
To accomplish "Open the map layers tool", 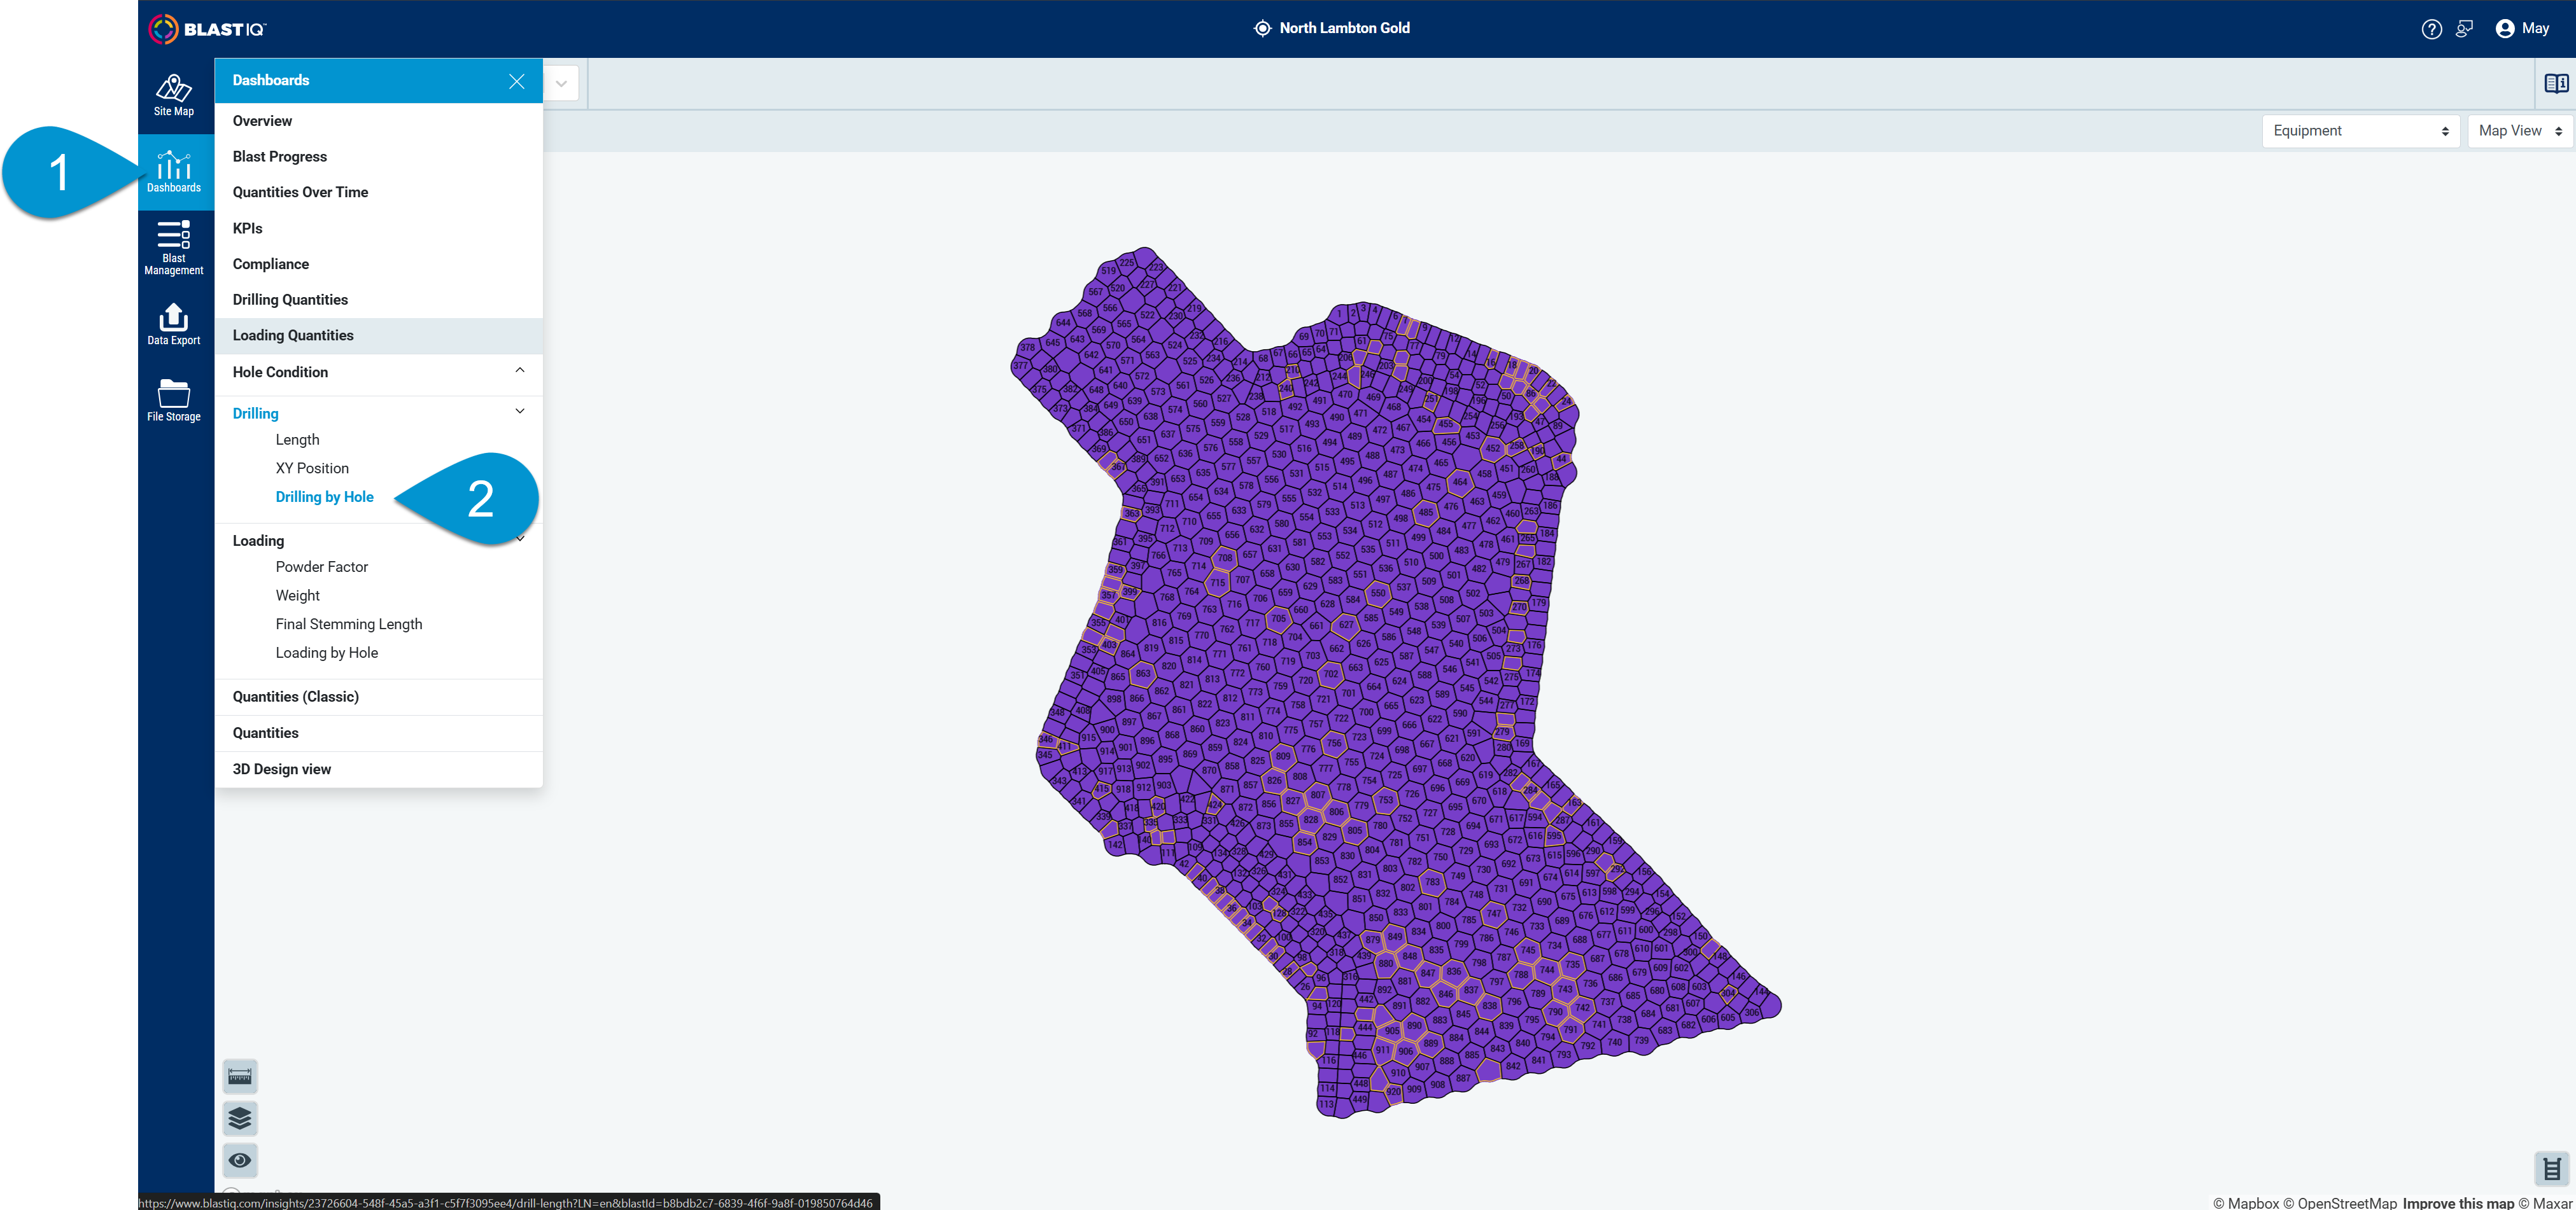I will 240,1118.
